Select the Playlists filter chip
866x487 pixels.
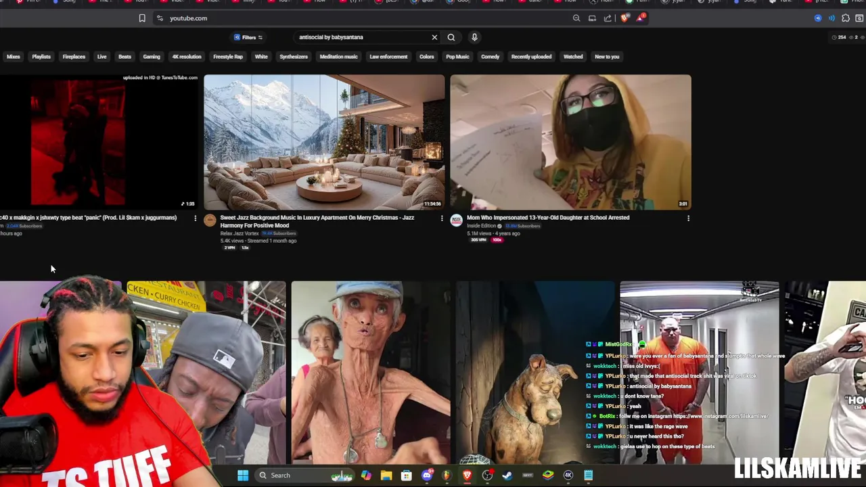pos(41,57)
